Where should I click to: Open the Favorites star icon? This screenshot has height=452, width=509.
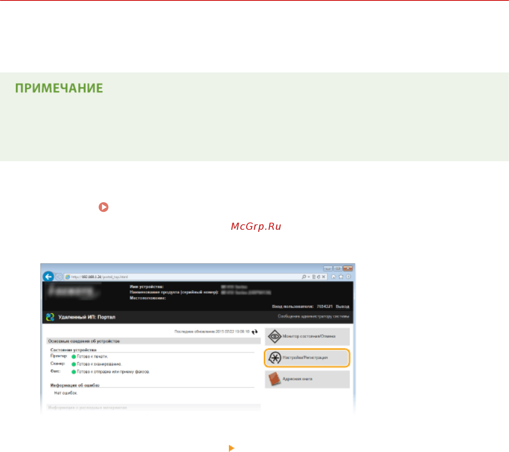(341, 277)
